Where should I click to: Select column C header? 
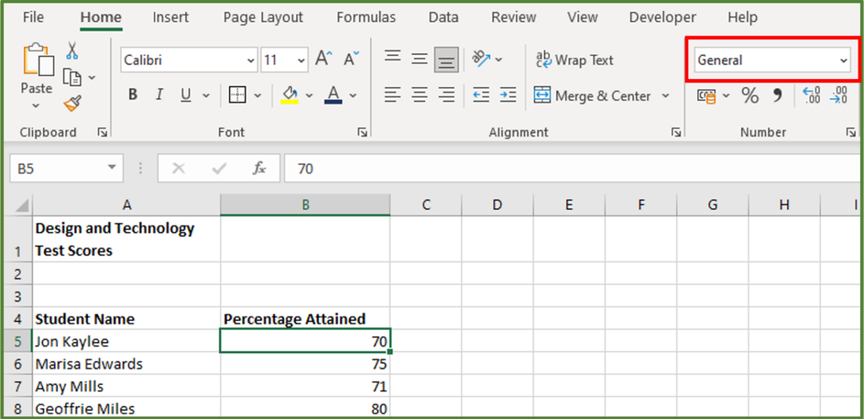click(425, 205)
